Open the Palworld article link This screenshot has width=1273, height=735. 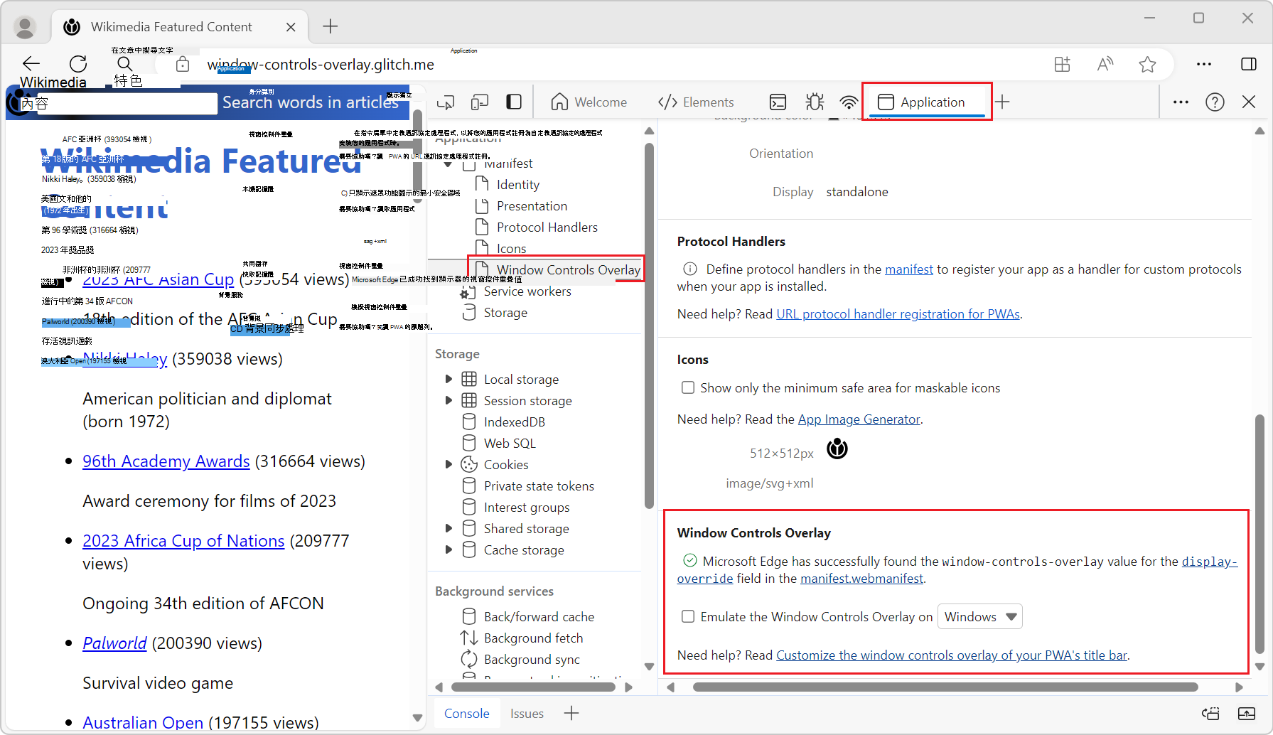click(x=114, y=643)
